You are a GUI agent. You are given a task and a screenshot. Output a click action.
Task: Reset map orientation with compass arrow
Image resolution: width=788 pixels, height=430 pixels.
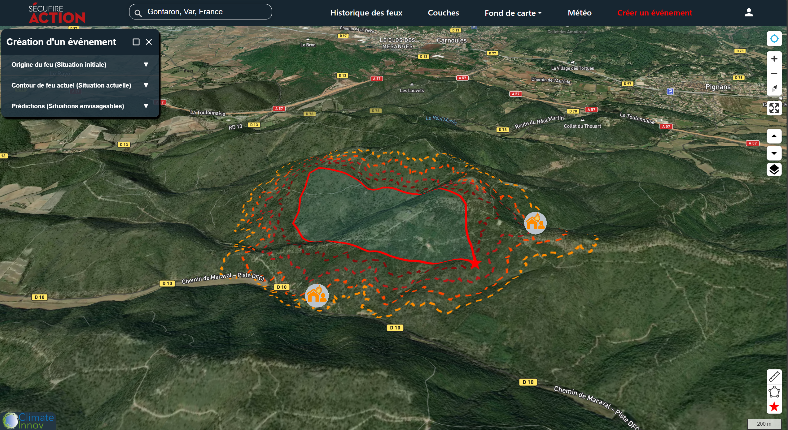(x=774, y=88)
